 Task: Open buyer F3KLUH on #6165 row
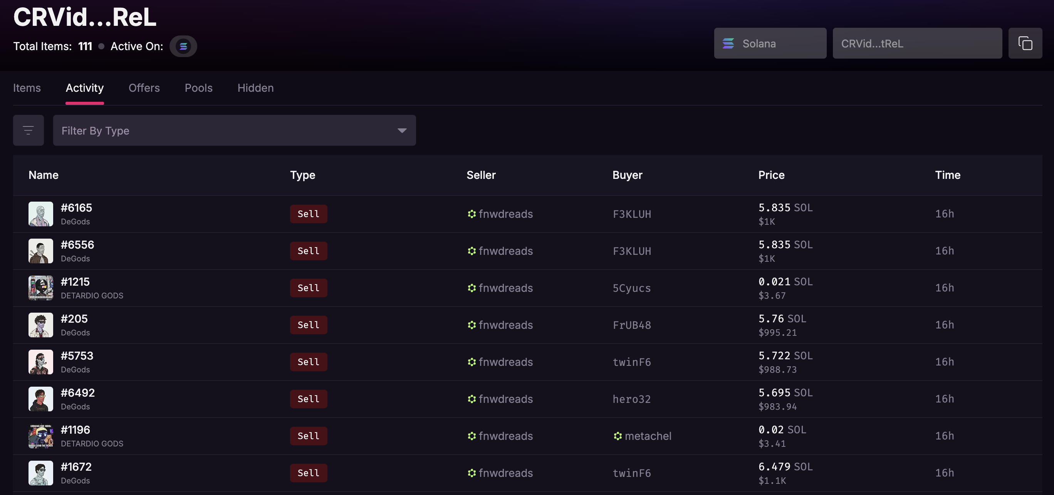(631, 214)
